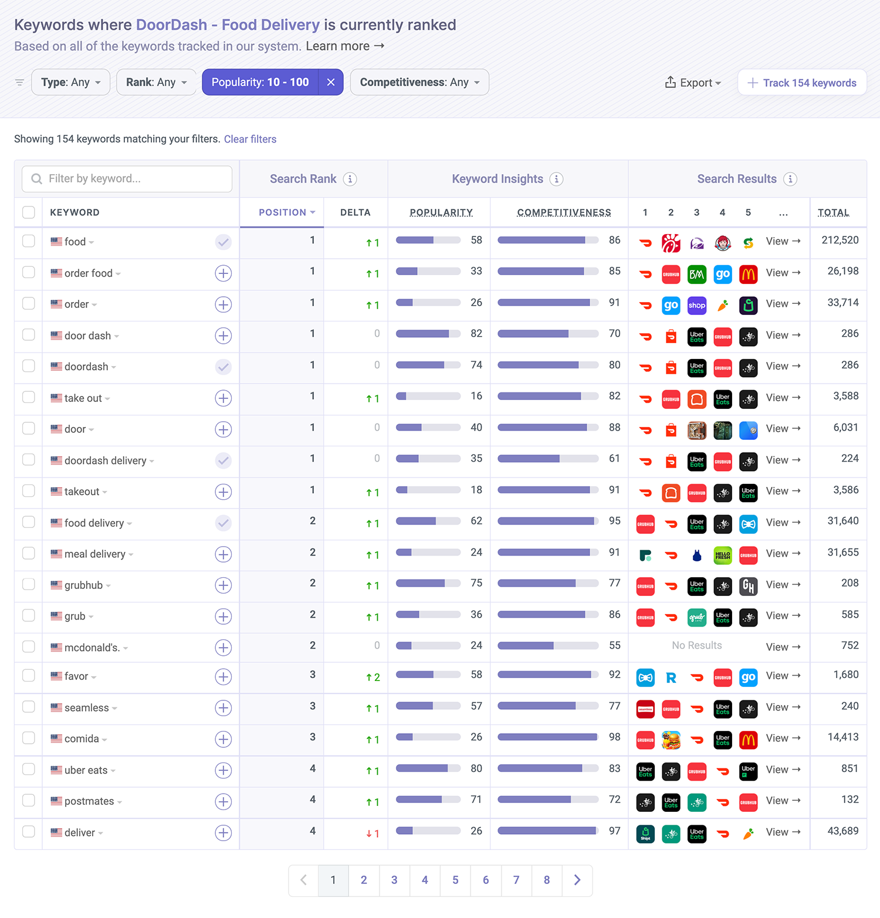Image resolution: width=880 pixels, height=918 pixels.
Task: Click popularity bar for 'door dash'
Action: [428, 334]
